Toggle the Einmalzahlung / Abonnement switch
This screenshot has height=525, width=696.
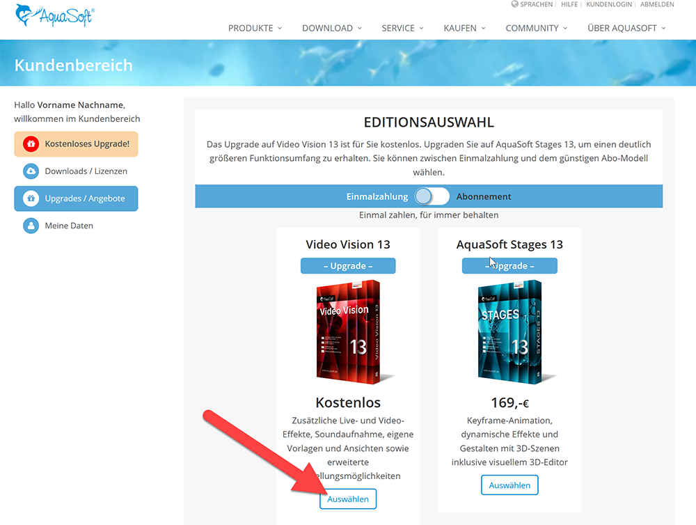click(x=432, y=196)
